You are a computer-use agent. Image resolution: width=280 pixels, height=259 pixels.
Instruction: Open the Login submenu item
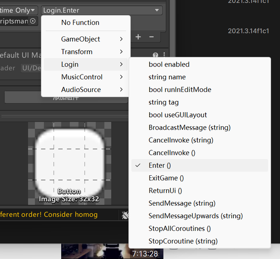coord(86,64)
